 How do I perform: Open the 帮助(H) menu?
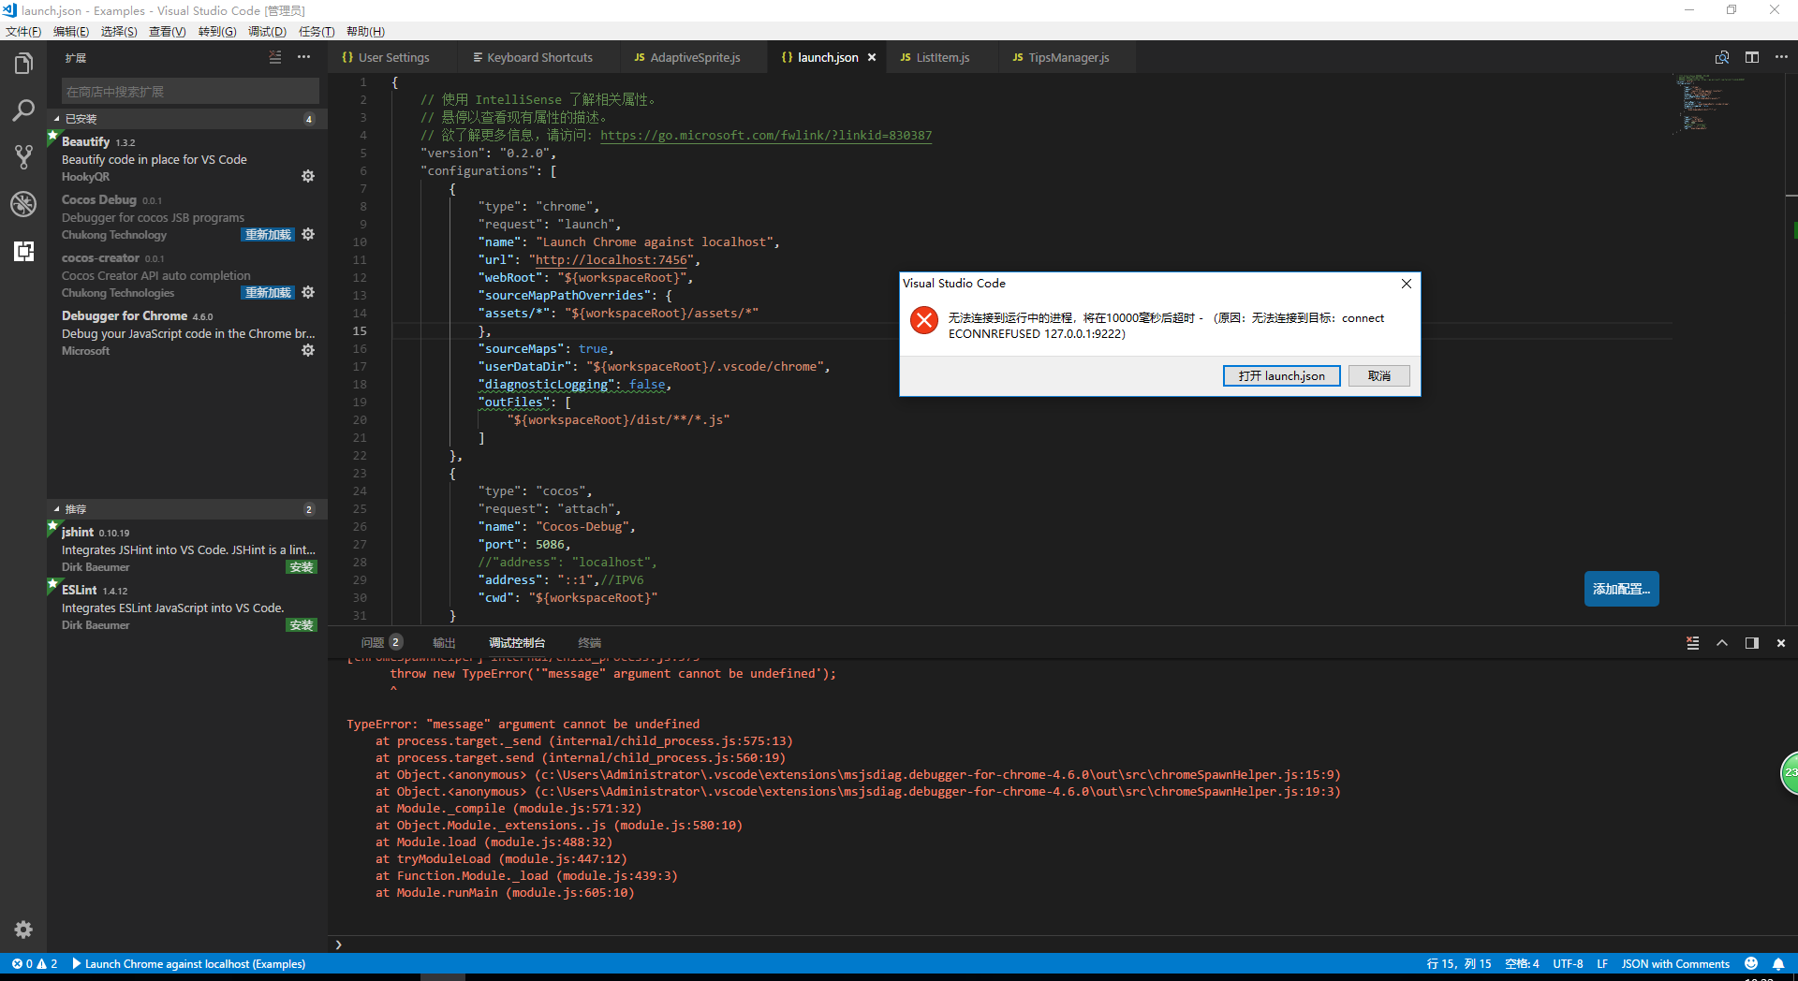(365, 32)
